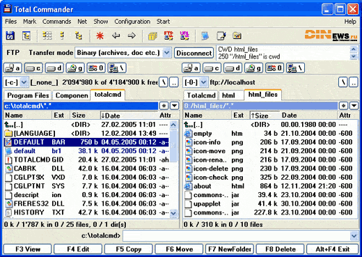Click the F5 Copy button
362x257 pixels.
tap(129, 249)
